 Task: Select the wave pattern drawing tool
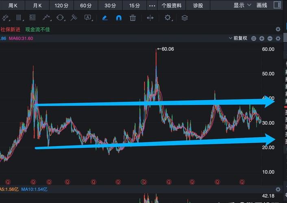point(46,18)
